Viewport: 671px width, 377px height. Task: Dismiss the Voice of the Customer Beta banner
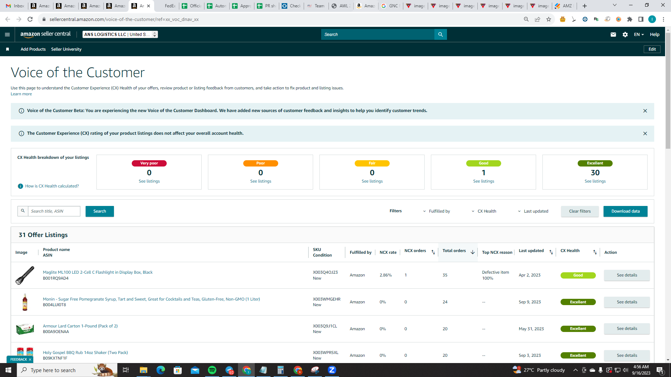click(645, 111)
